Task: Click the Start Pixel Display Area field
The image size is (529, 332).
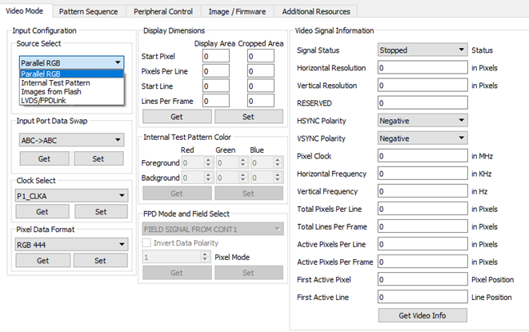Action: [216, 57]
